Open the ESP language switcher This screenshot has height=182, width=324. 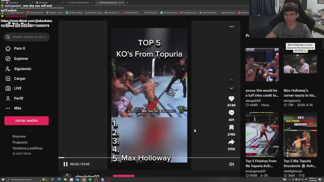pyautogui.click(x=306, y=179)
